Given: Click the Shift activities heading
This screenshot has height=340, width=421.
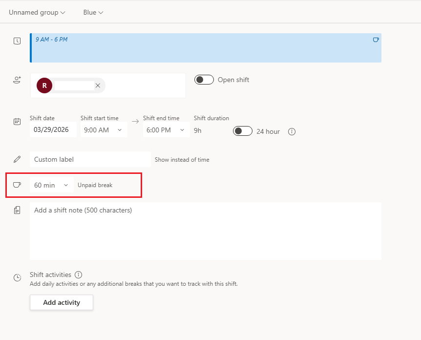Looking at the screenshot, I should click(x=50, y=275).
